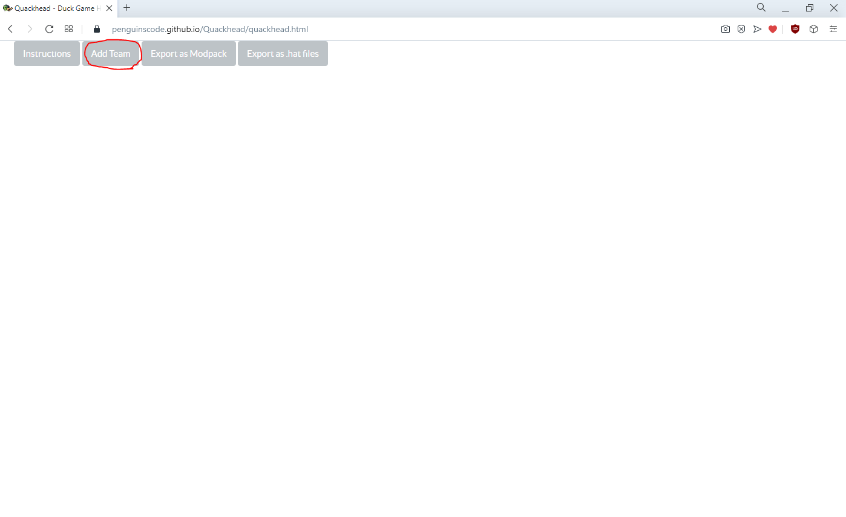The image size is (846, 517).
Task: View site security lock info
Action: pos(97,29)
